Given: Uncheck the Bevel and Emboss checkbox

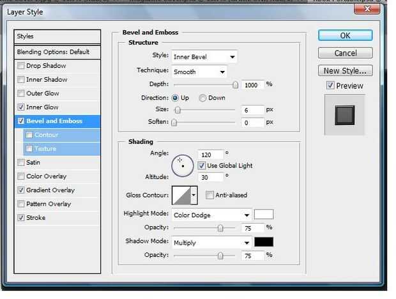Looking at the screenshot, I should [x=20, y=121].
